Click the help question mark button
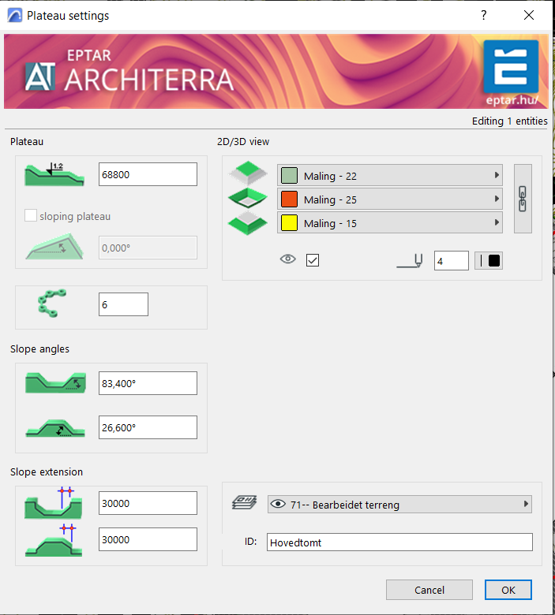 click(x=483, y=15)
